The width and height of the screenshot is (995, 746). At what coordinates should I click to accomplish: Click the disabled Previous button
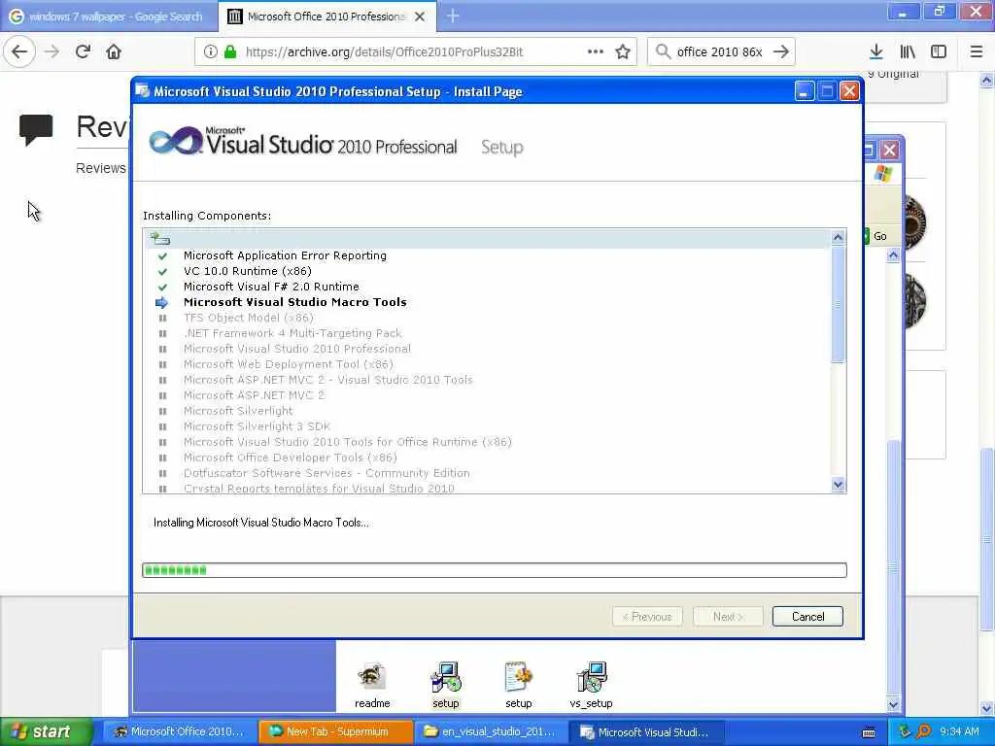pyautogui.click(x=647, y=617)
